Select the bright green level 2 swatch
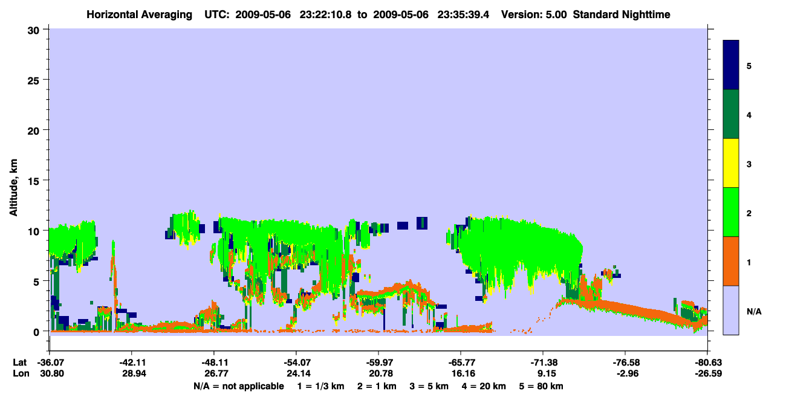The image size is (786, 403). 731,212
